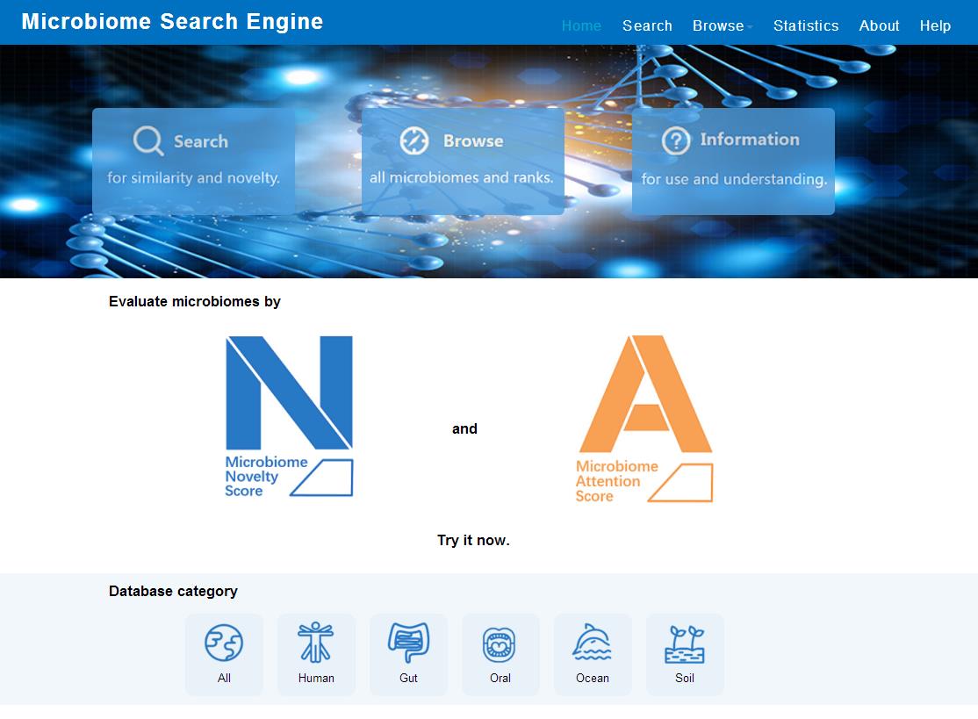
Task: Click the Microbiome Attention Score logo
Action: pos(644,419)
